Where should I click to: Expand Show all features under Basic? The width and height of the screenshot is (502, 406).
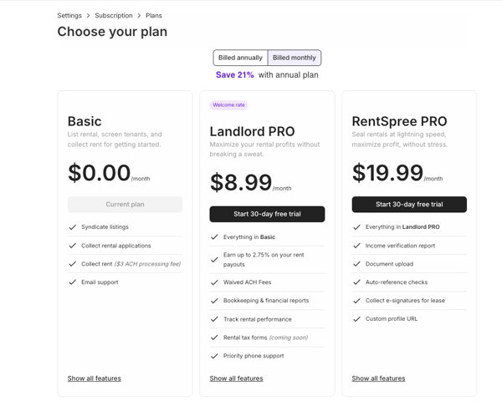tap(94, 378)
